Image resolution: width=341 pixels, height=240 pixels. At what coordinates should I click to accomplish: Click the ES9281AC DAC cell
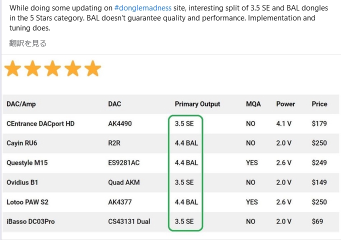pyautogui.click(x=124, y=162)
